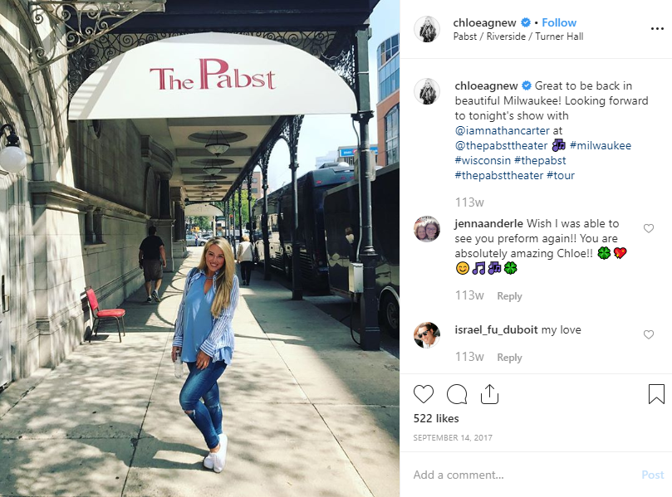The width and height of the screenshot is (672, 497).
Task: Open the #wisconsin hashtag
Action: coord(483,160)
